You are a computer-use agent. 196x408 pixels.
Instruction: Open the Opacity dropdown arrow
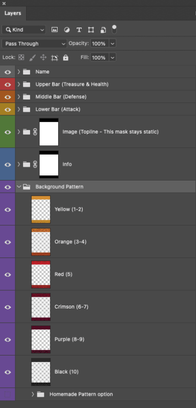pos(112,43)
